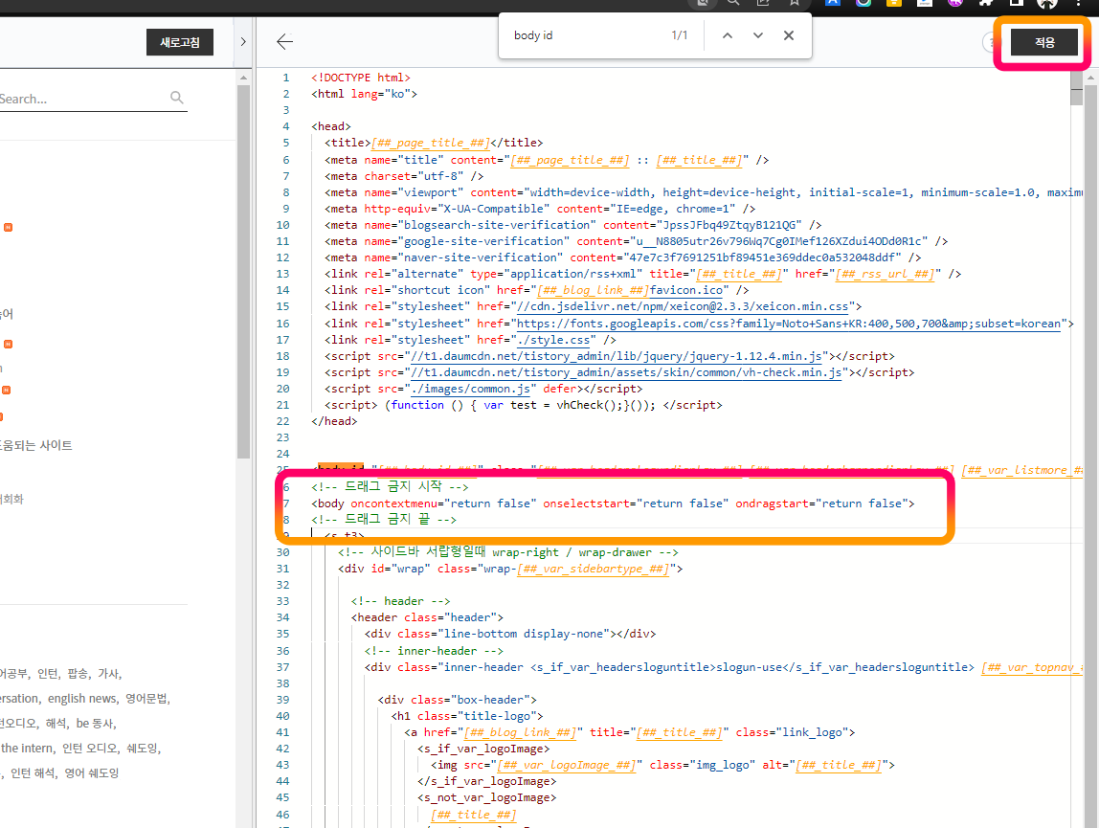1099x828 pixels.
Task: Click the favicon.ico text on line 14
Action: coord(685,290)
